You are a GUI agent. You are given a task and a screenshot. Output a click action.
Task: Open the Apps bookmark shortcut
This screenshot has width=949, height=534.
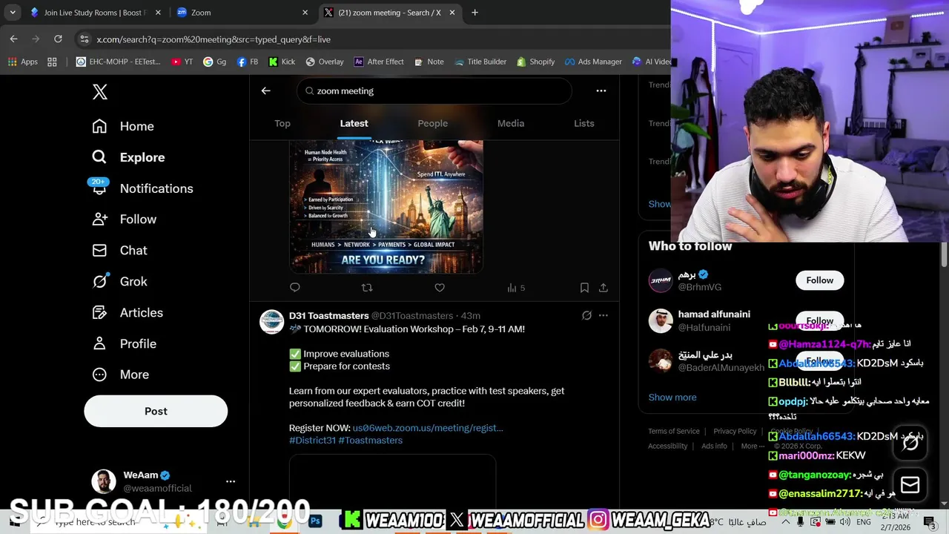[x=22, y=62]
